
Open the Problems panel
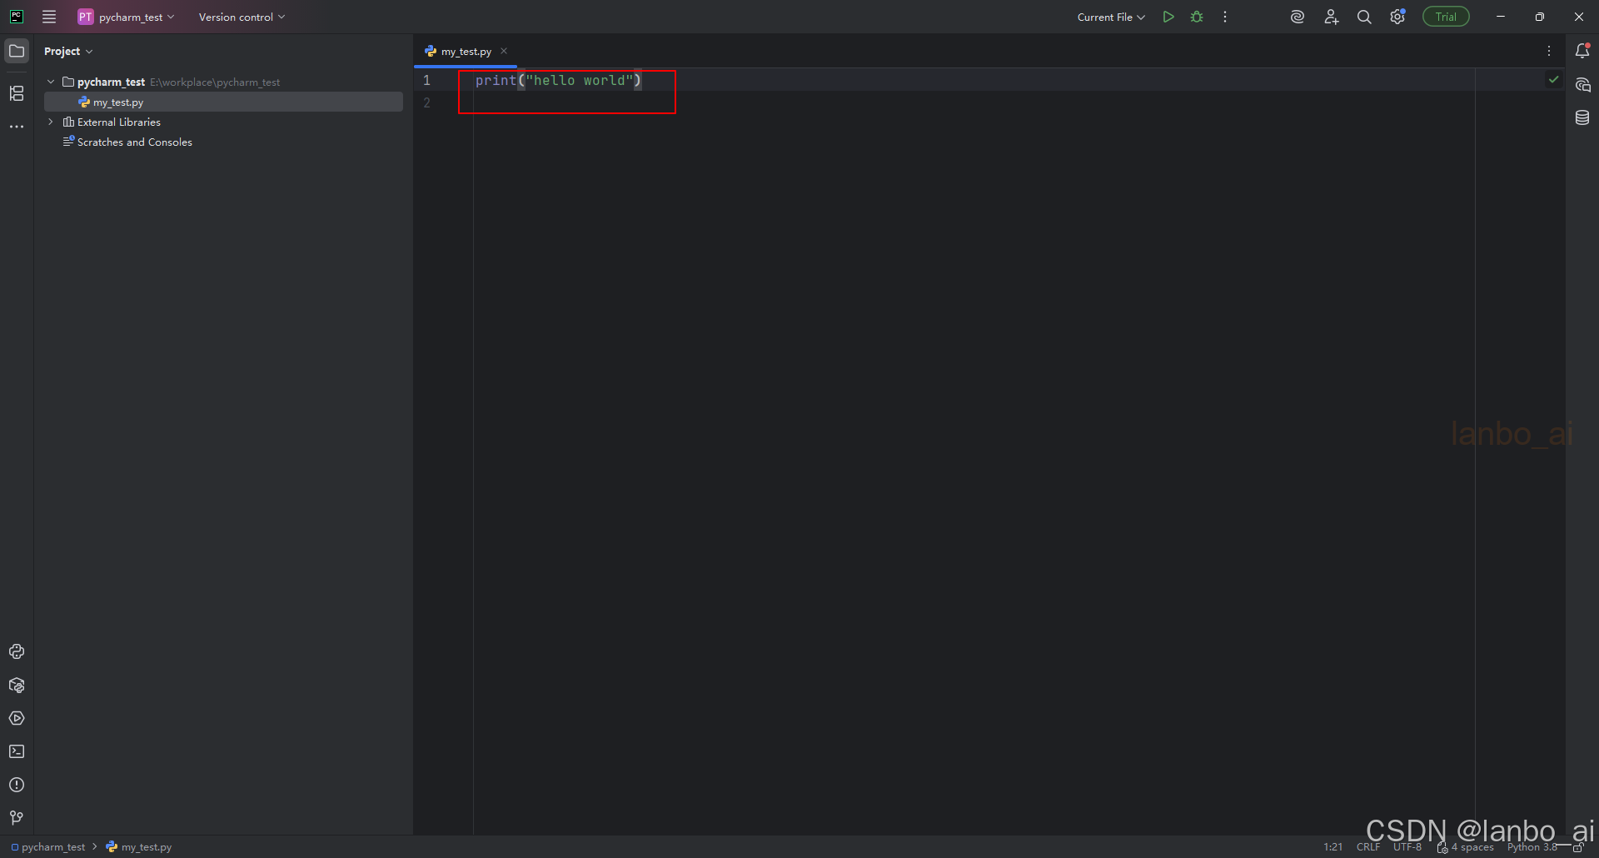[17, 785]
